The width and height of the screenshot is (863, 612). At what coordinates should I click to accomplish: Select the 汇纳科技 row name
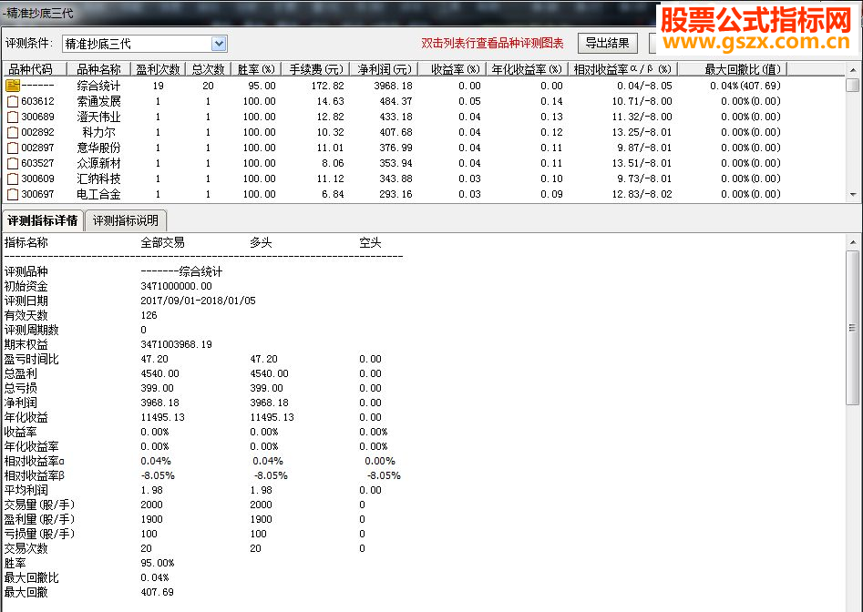pos(98,178)
